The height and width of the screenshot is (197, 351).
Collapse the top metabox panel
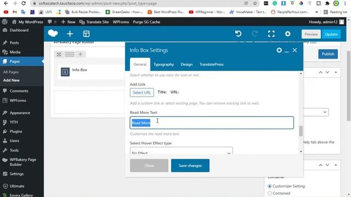(336, 72)
